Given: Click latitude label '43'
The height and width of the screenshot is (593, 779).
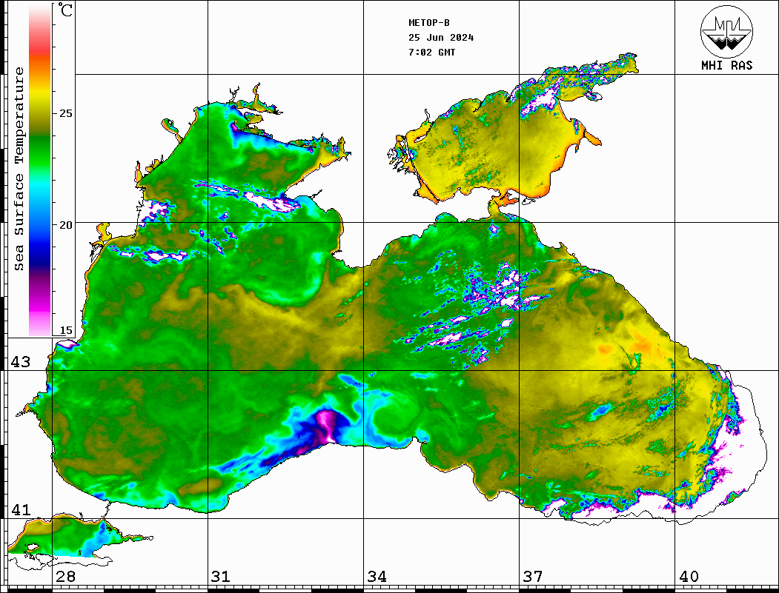Looking at the screenshot, I should point(20,362).
